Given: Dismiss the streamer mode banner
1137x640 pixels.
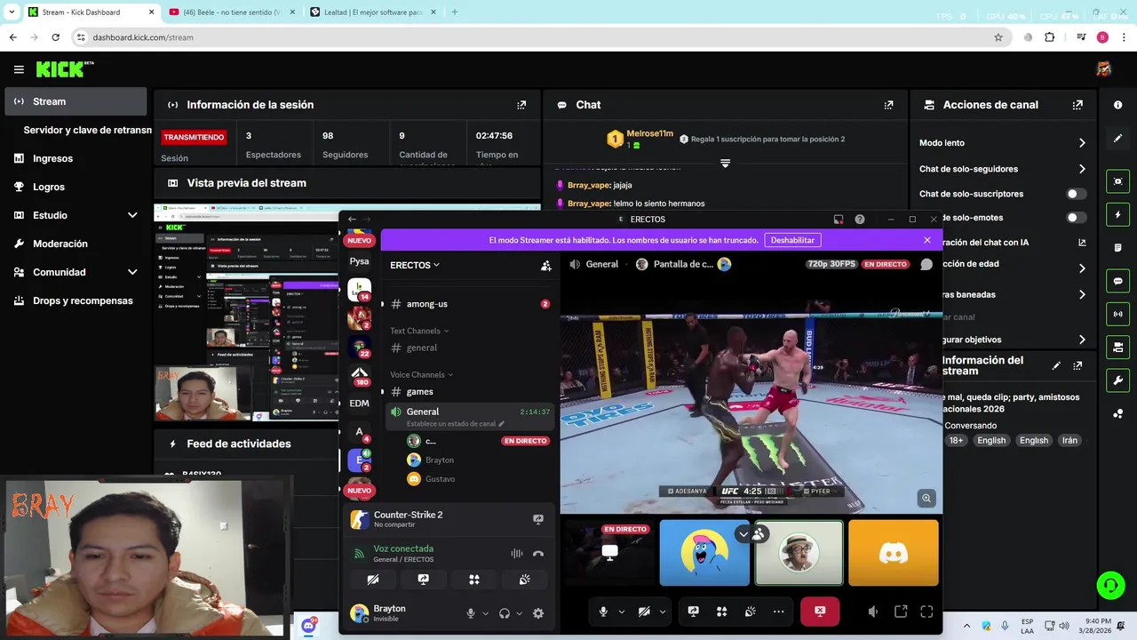Looking at the screenshot, I should click(927, 240).
